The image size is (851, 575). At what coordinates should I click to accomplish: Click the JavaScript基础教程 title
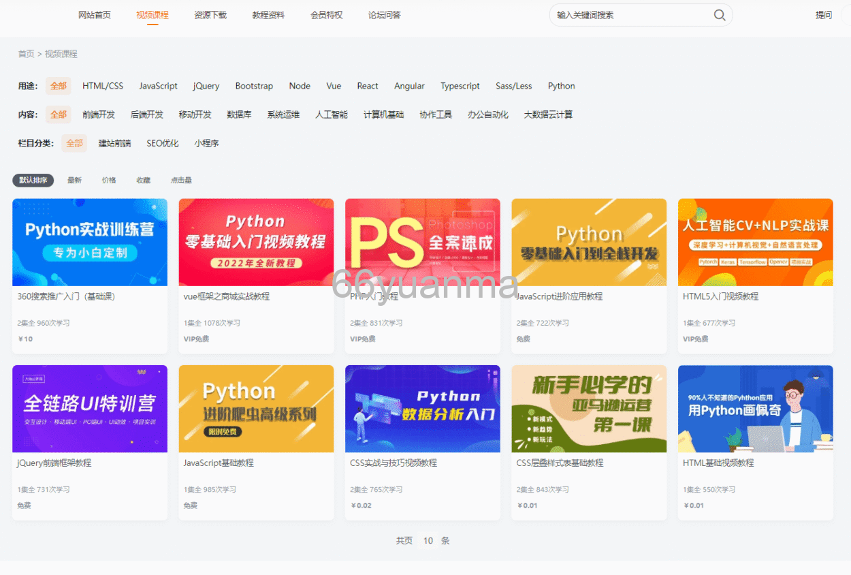coord(219,463)
